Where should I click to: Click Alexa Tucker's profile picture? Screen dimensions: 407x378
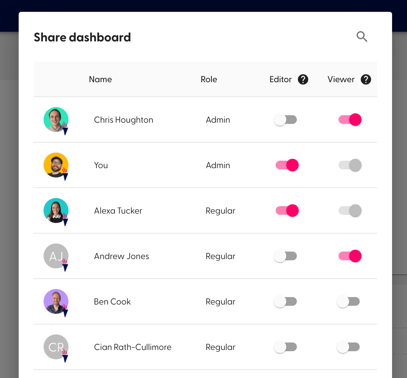point(56,210)
